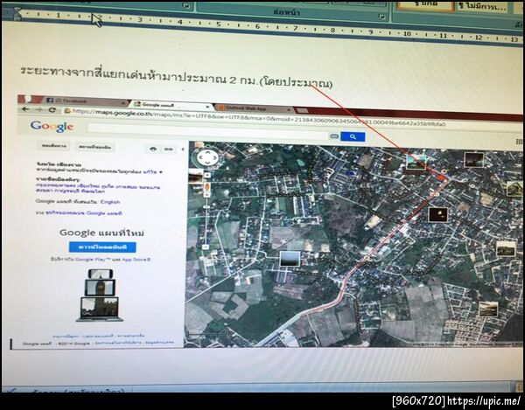Open a new browser tab

tap(302, 111)
